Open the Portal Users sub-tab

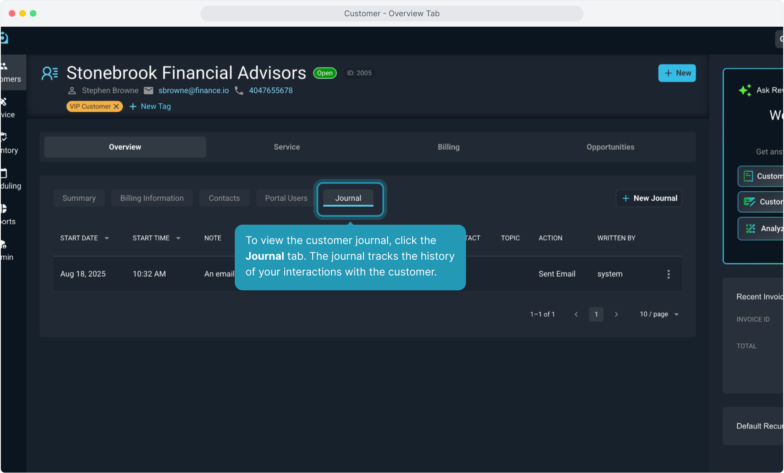point(286,198)
